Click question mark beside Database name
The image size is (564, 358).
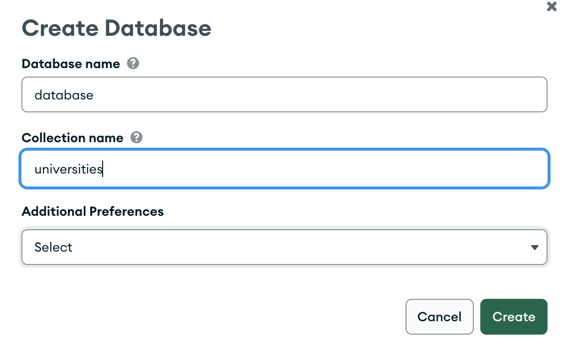tap(133, 64)
